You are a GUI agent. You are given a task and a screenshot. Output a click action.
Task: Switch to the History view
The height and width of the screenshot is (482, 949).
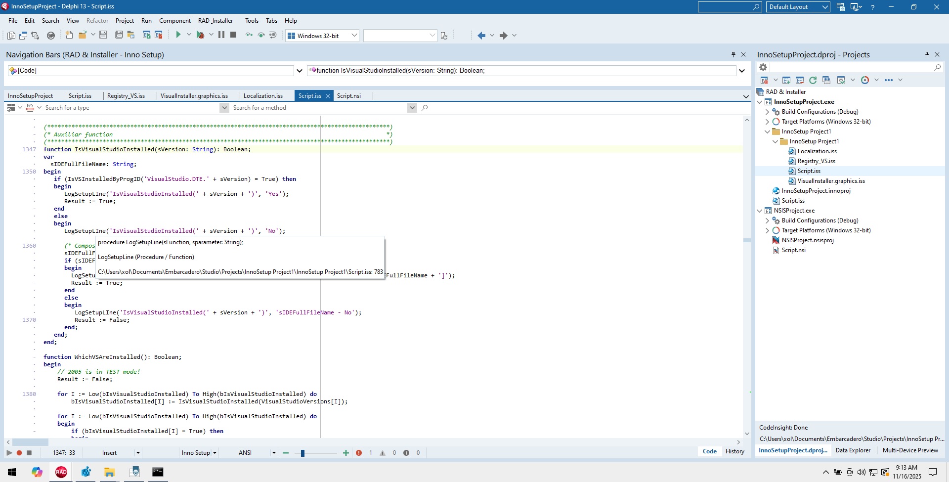point(735,451)
